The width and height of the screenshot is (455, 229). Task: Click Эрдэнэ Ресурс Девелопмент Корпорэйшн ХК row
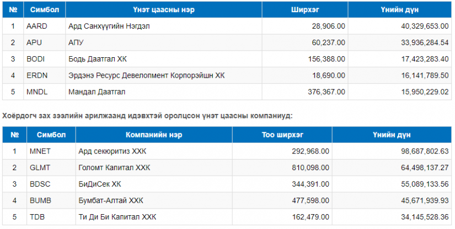(227, 75)
